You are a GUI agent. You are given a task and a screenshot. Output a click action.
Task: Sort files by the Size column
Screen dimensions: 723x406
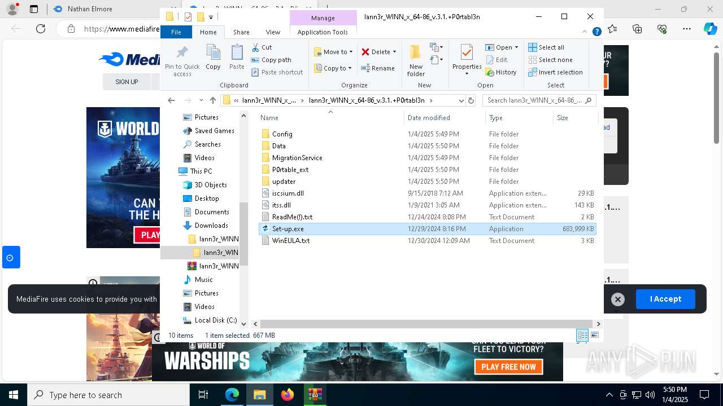575,118
